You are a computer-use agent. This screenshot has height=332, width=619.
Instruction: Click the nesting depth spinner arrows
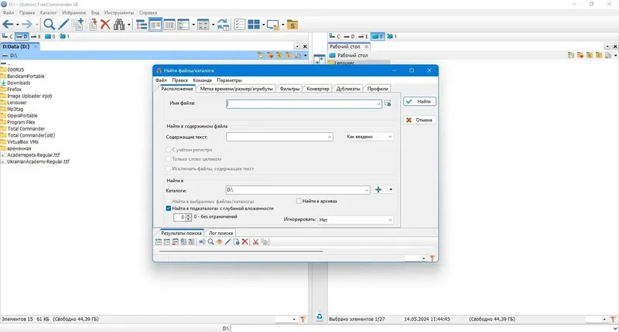[x=189, y=217]
